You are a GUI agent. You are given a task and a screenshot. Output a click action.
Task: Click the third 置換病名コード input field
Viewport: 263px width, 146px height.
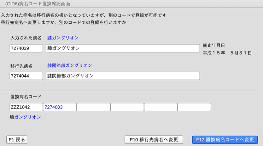93,107
